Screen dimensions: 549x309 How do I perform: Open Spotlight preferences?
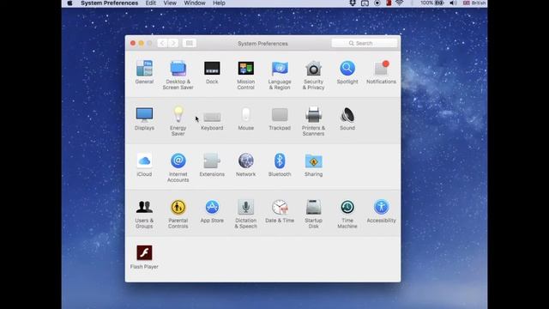(x=347, y=72)
